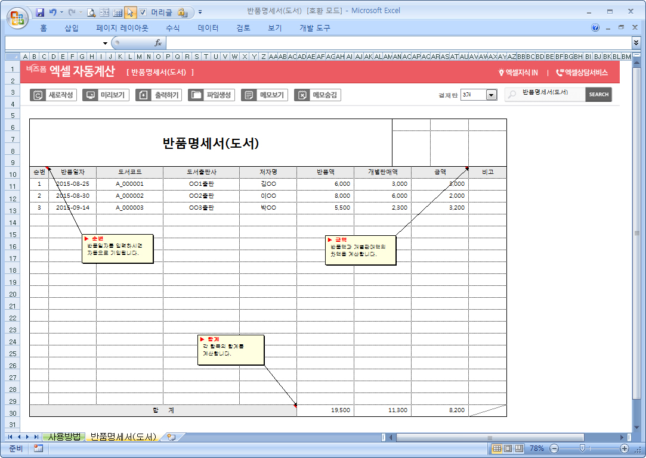The height and width of the screenshot is (458, 646).
Task: Expand the formula bar
Action: [x=636, y=42]
